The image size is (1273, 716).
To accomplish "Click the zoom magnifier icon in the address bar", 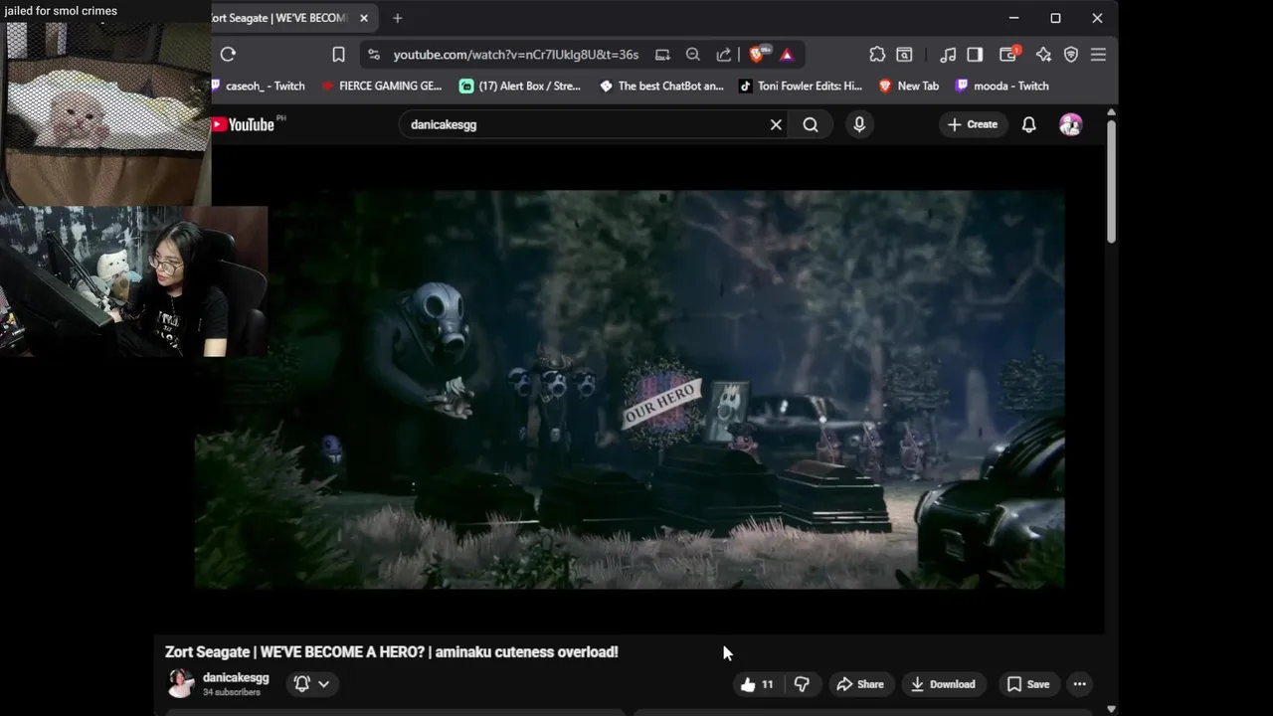I will pyautogui.click(x=693, y=55).
